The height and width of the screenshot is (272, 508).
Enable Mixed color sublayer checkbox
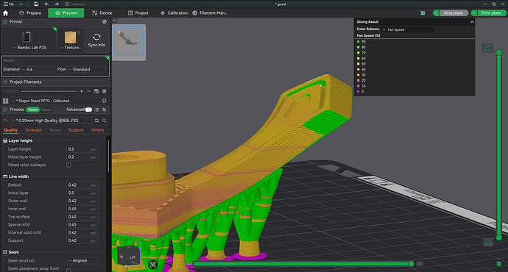(68, 165)
